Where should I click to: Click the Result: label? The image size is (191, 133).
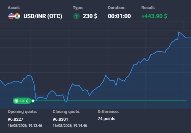point(148,8)
